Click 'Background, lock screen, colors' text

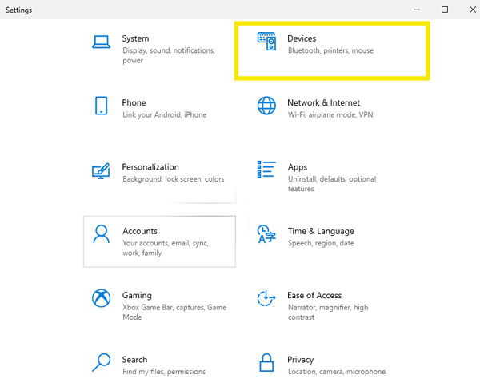[174, 179]
